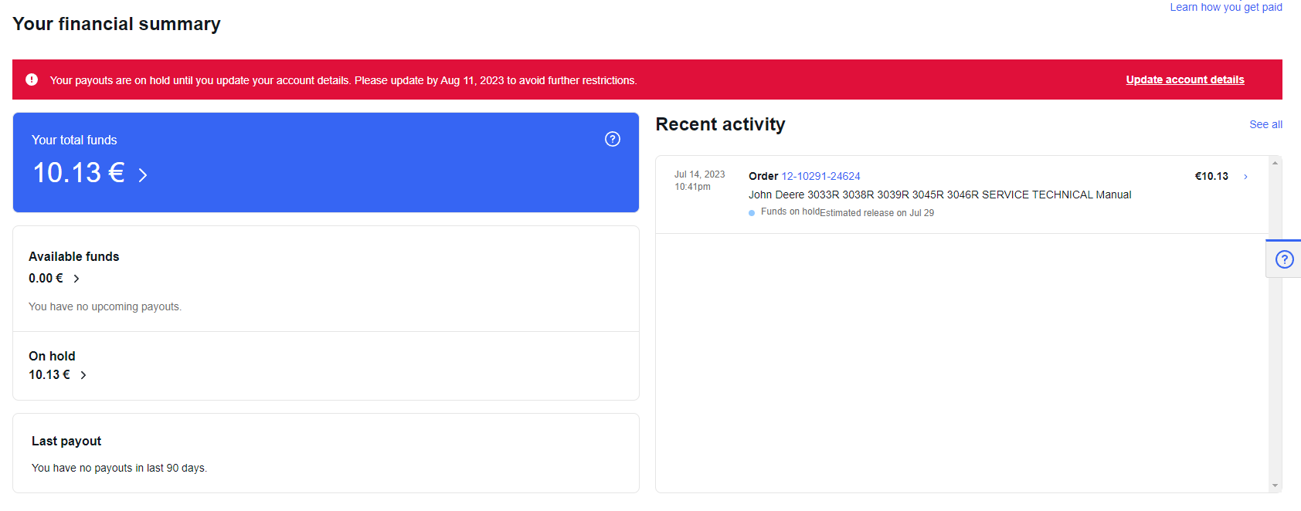The height and width of the screenshot is (511, 1301).
Task: Click the warning icon in red banner
Action: pyautogui.click(x=32, y=80)
